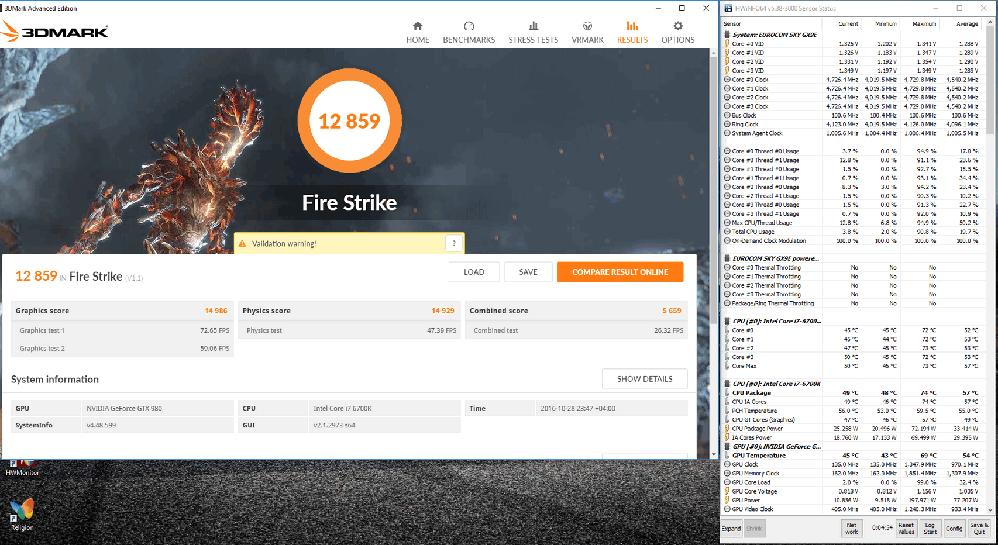Viewport: 998px width, 545px height.
Task: Click COMPARE RESULT ONLINE
Action: (620, 272)
